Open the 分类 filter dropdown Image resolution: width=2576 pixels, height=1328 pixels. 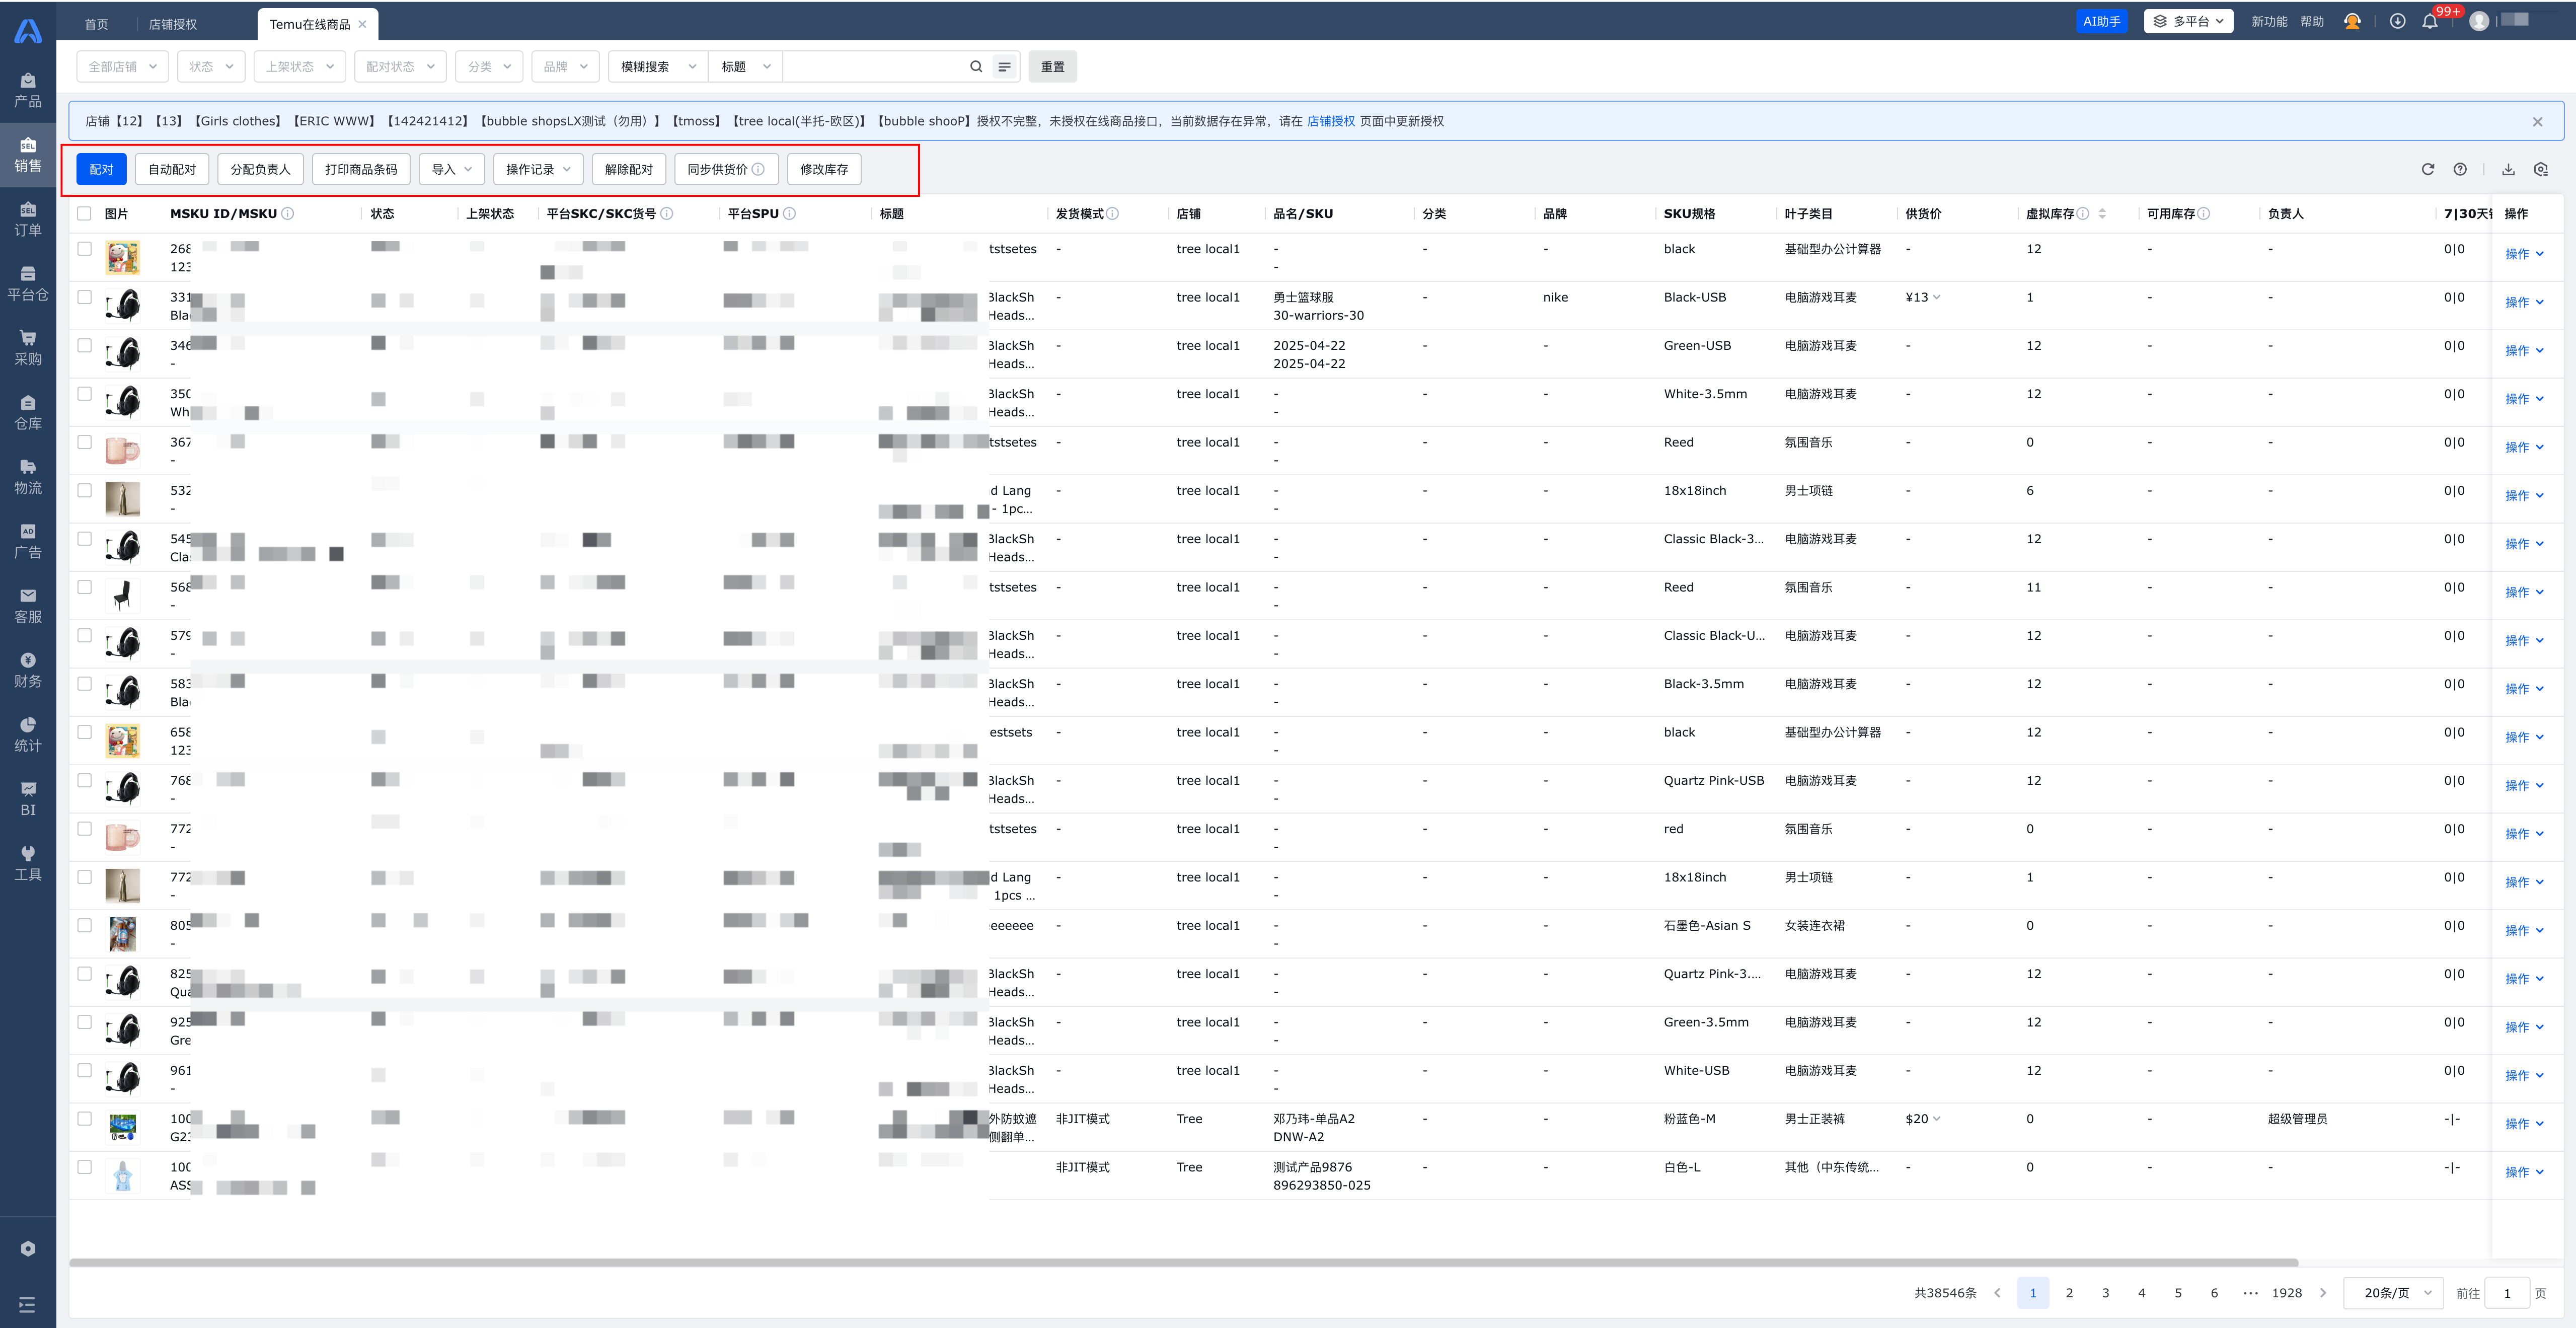(489, 67)
